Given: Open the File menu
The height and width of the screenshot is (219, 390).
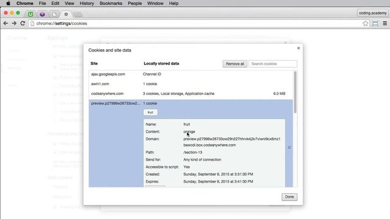Looking at the screenshot, I should coord(42,3).
